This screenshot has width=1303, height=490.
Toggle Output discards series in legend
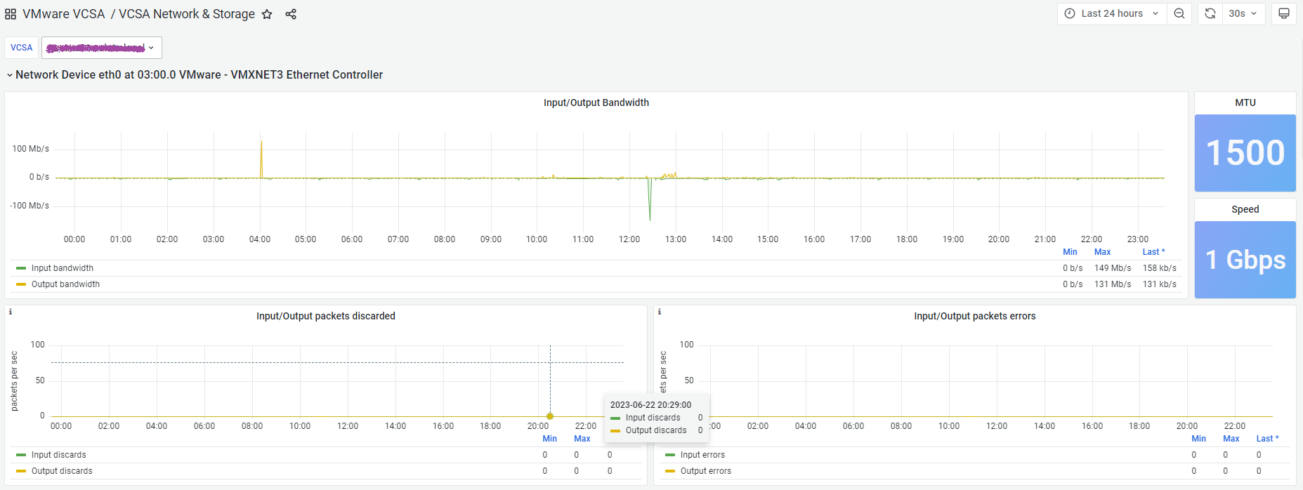[x=62, y=471]
